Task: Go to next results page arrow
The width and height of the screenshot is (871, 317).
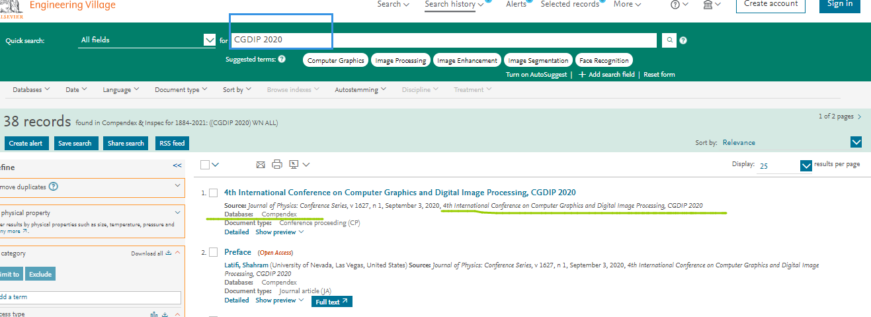Action: coord(859,116)
